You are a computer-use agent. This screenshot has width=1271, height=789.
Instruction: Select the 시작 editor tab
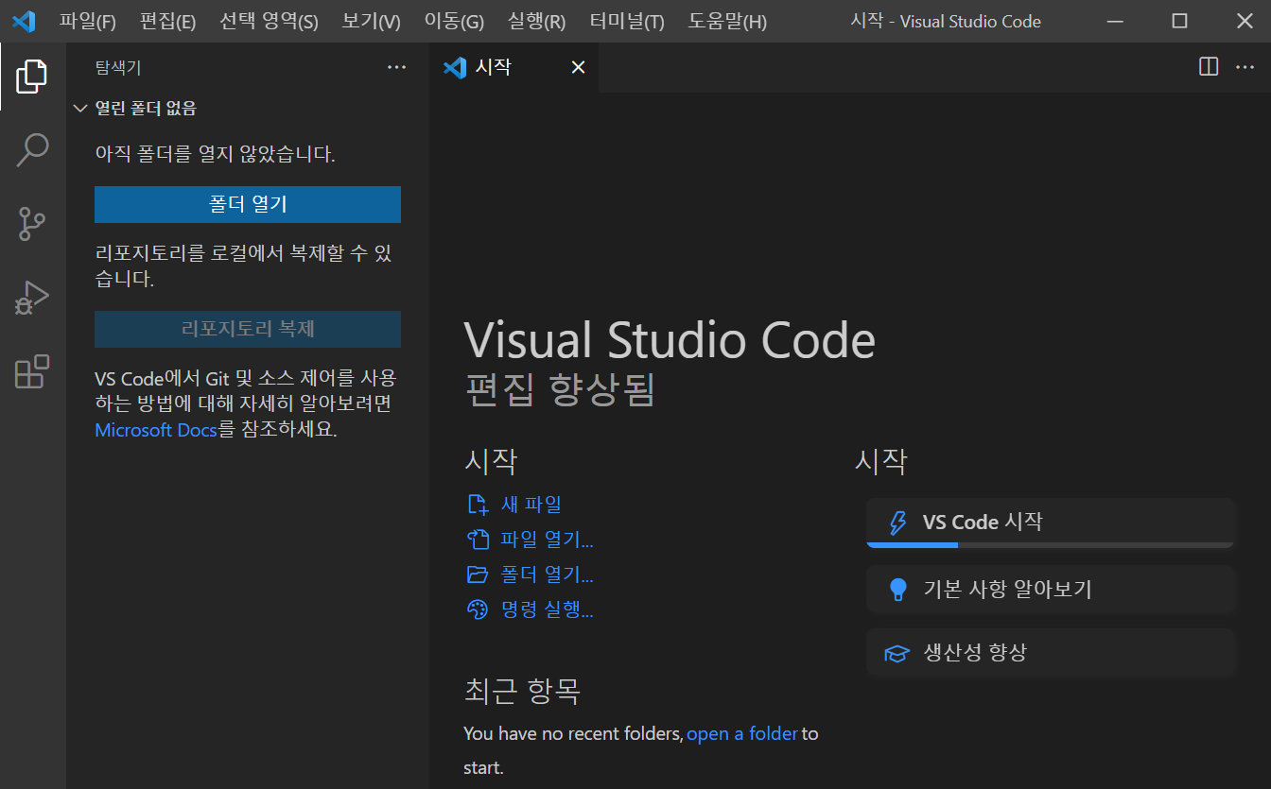coord(514,67)
